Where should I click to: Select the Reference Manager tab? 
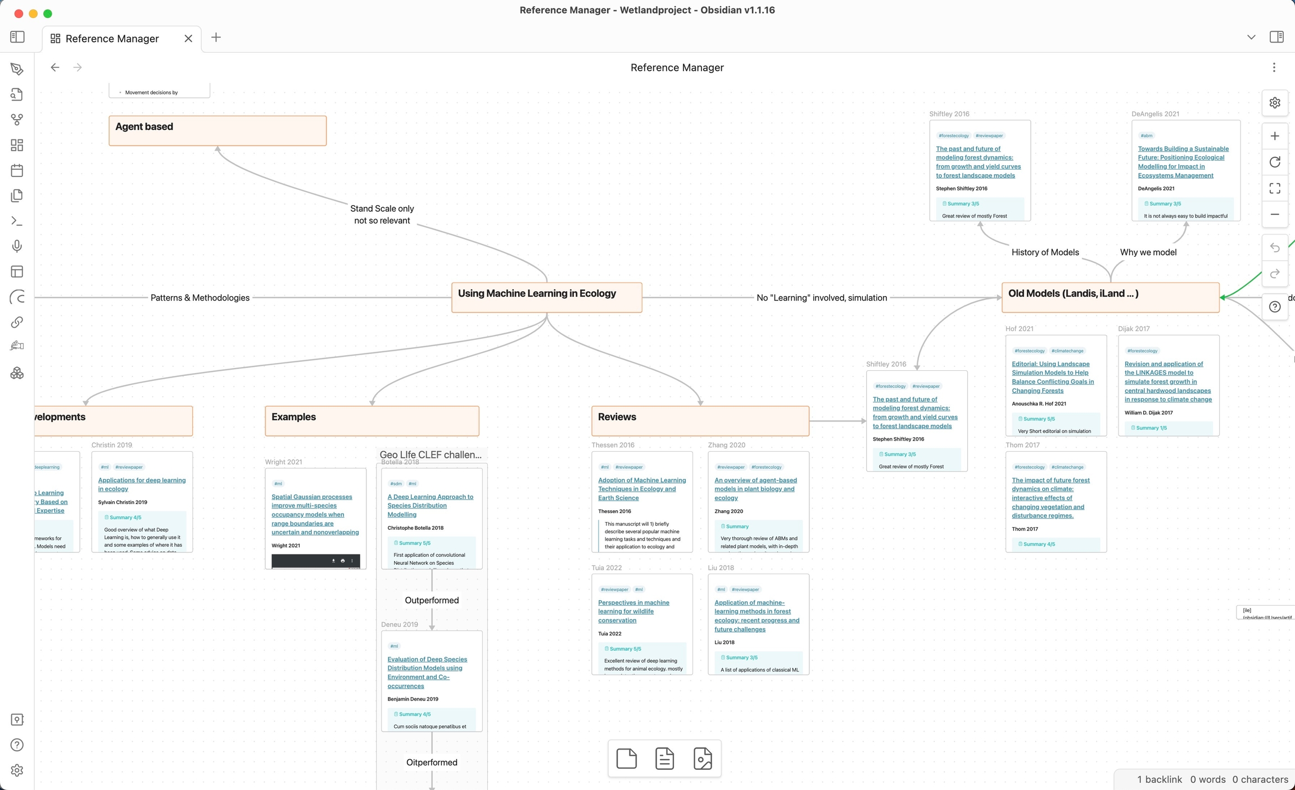112,38
